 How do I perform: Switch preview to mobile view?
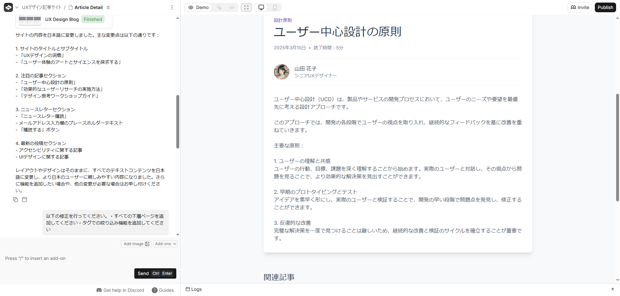pyautogui.click(x=274, y=7)
